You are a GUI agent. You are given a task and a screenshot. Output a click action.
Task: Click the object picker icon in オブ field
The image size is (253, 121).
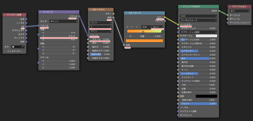13,47
